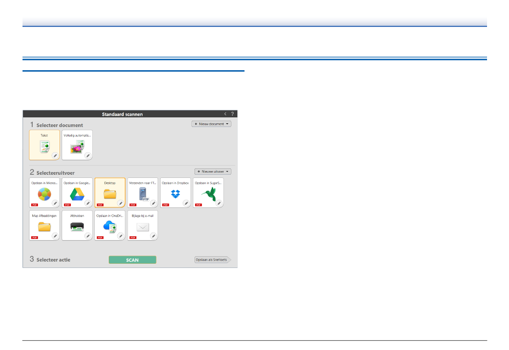Choose Opslaan in OneDrive output tile
Image resolution: width=509 pixels, height=350 pixels.
click(x=110, y=225)
